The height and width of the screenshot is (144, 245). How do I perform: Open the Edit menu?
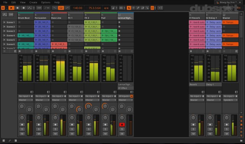(x=13, y=2)
